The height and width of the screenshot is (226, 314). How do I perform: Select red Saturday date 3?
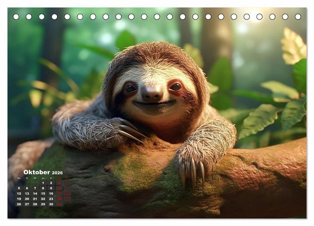pos(59,183)
